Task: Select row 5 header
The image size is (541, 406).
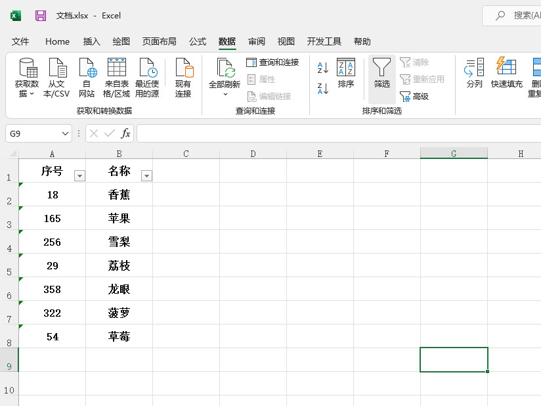Action: pos(9,265)
